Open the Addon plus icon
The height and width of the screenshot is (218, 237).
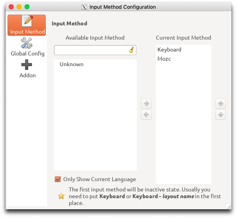[27, 65]
